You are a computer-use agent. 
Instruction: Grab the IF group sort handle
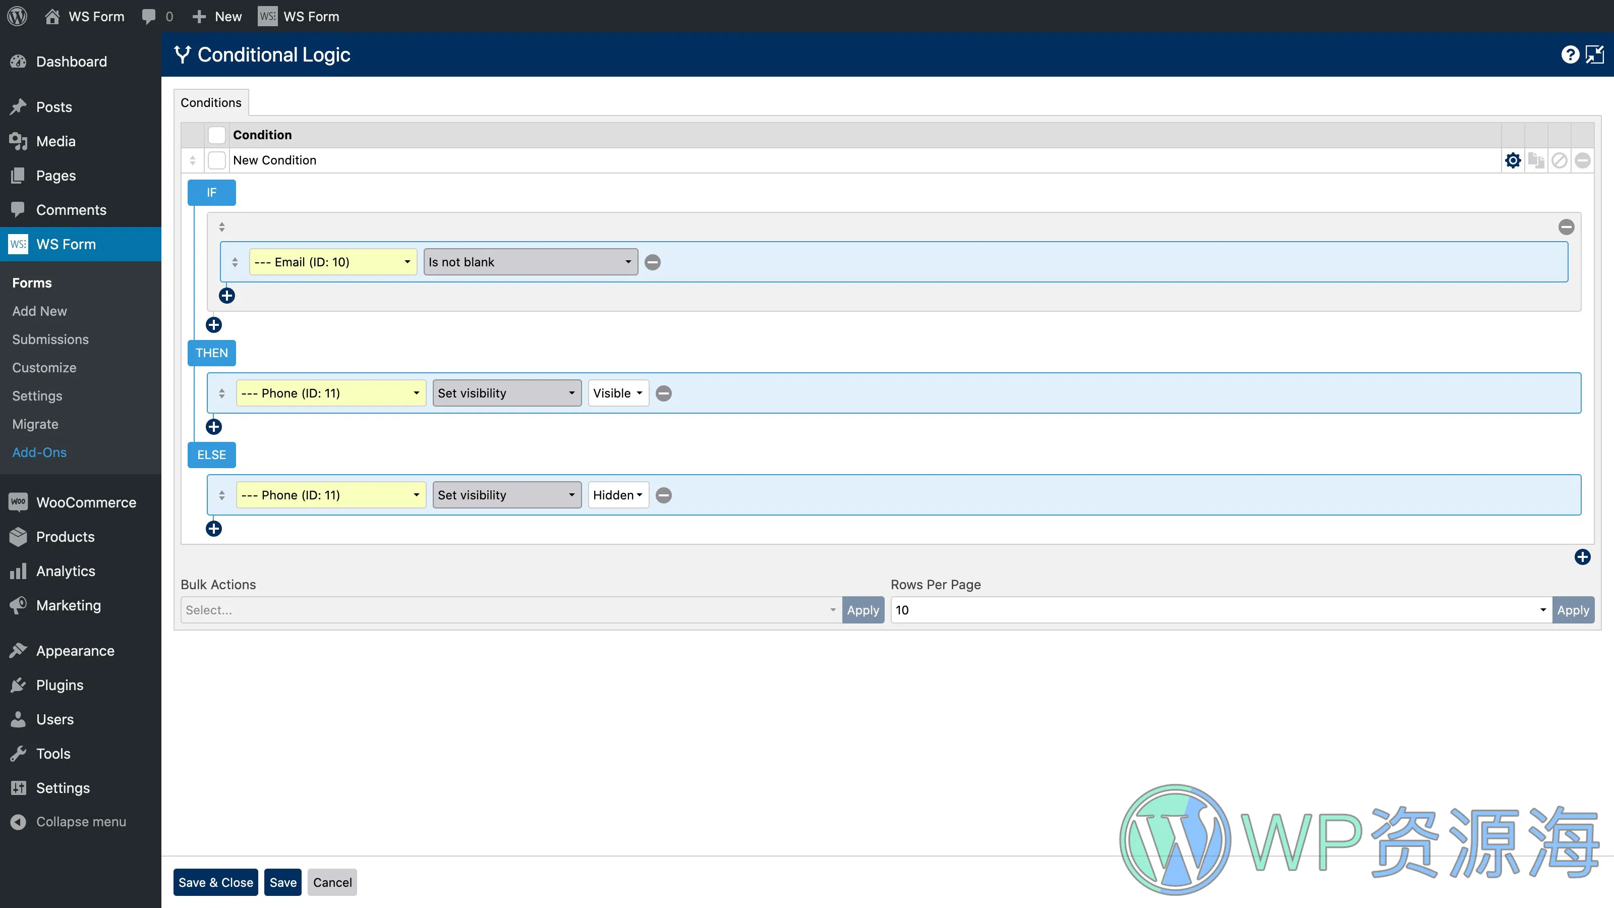222,227
